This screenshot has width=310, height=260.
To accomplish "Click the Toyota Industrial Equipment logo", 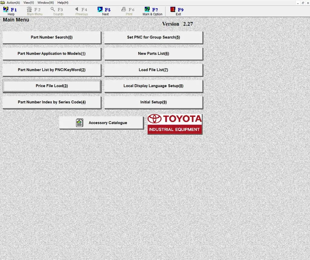I will [175, 124].
